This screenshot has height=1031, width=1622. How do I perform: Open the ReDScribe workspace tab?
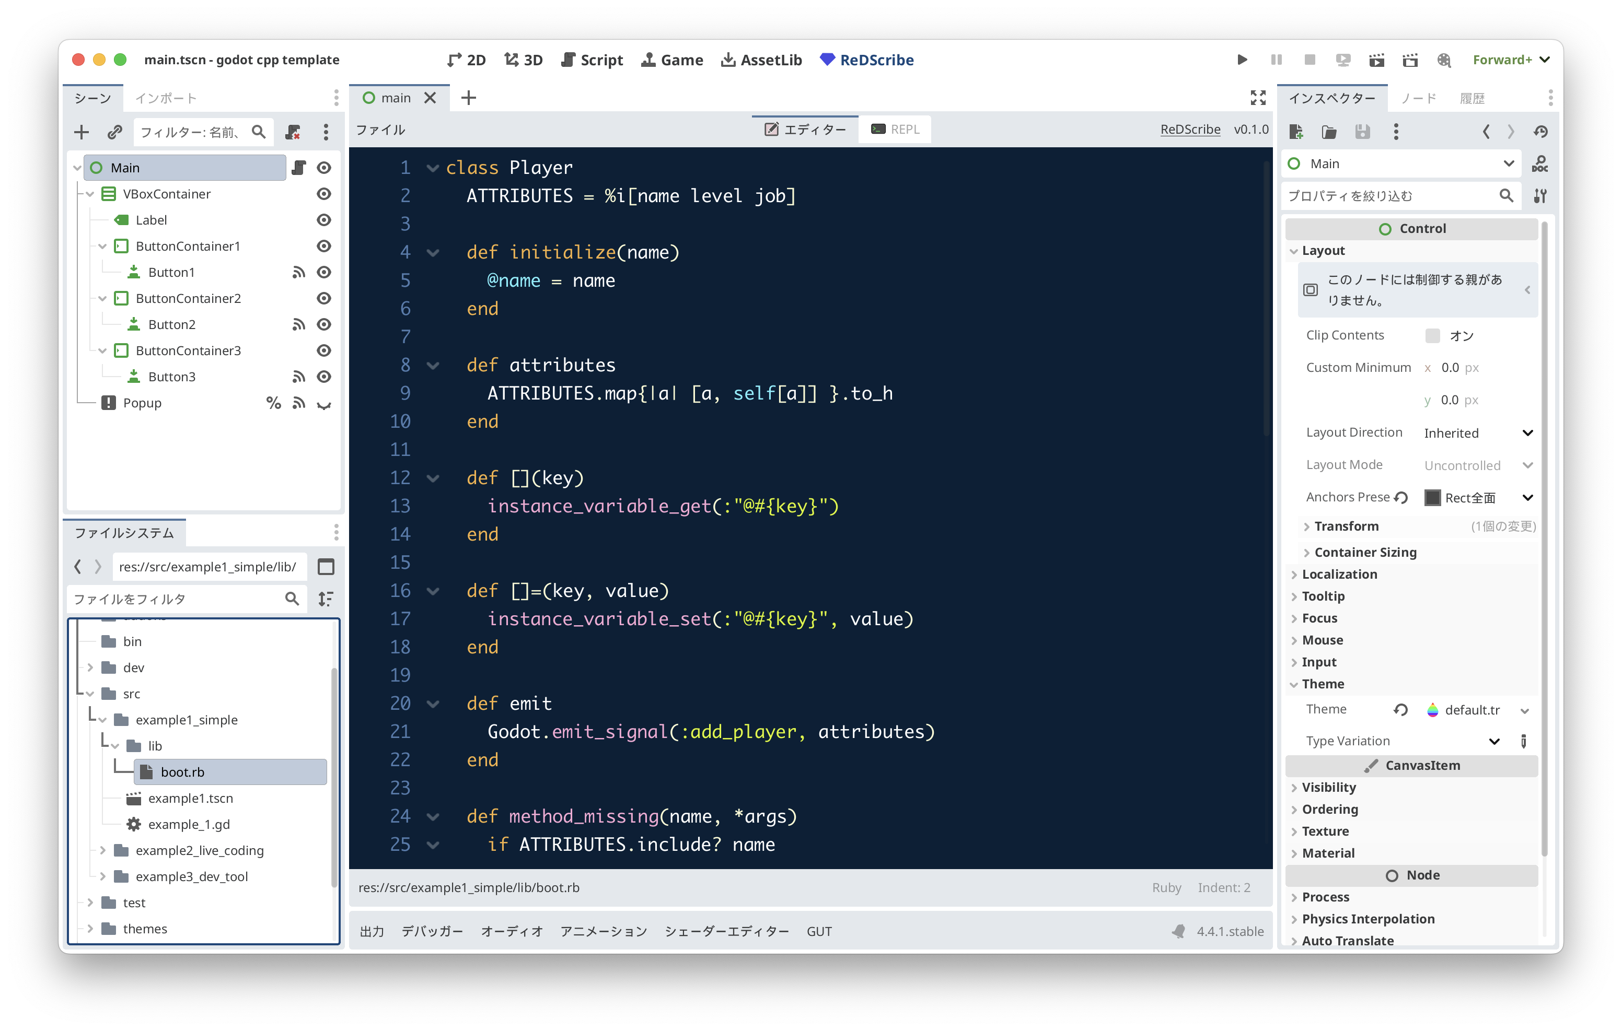(x=866, y=60)
